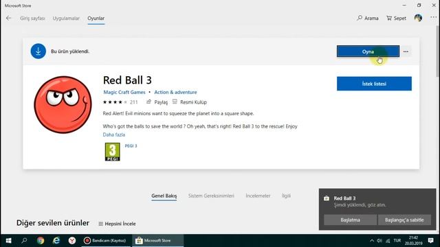Open the PEGI 3 text link
The height and width of the screenshot is (247, 440).
click(x=131, y=146)
